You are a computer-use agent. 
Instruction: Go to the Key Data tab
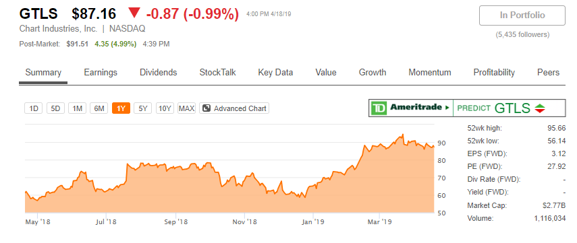coord(275,72)
